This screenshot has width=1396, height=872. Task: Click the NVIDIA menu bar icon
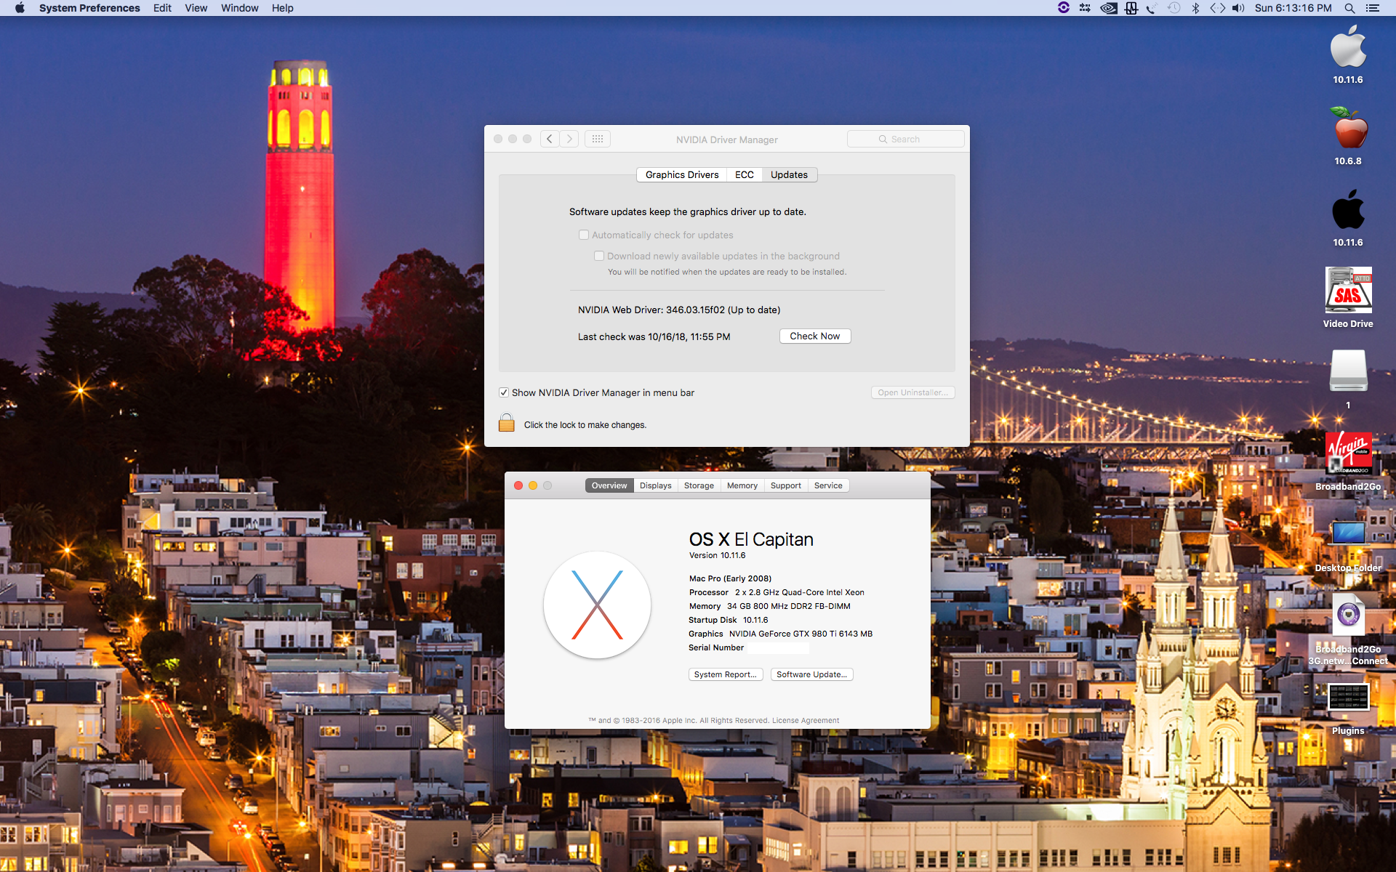(x=1108, y=8)
